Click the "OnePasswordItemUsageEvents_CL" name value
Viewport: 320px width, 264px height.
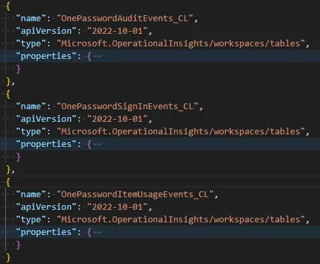[135, 195]
